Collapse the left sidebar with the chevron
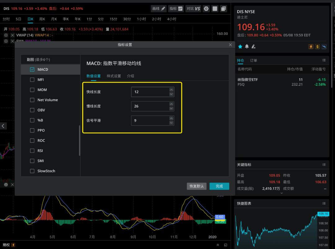Image resolution: width=335 pixels, height=249 pixels. point(3,126)
